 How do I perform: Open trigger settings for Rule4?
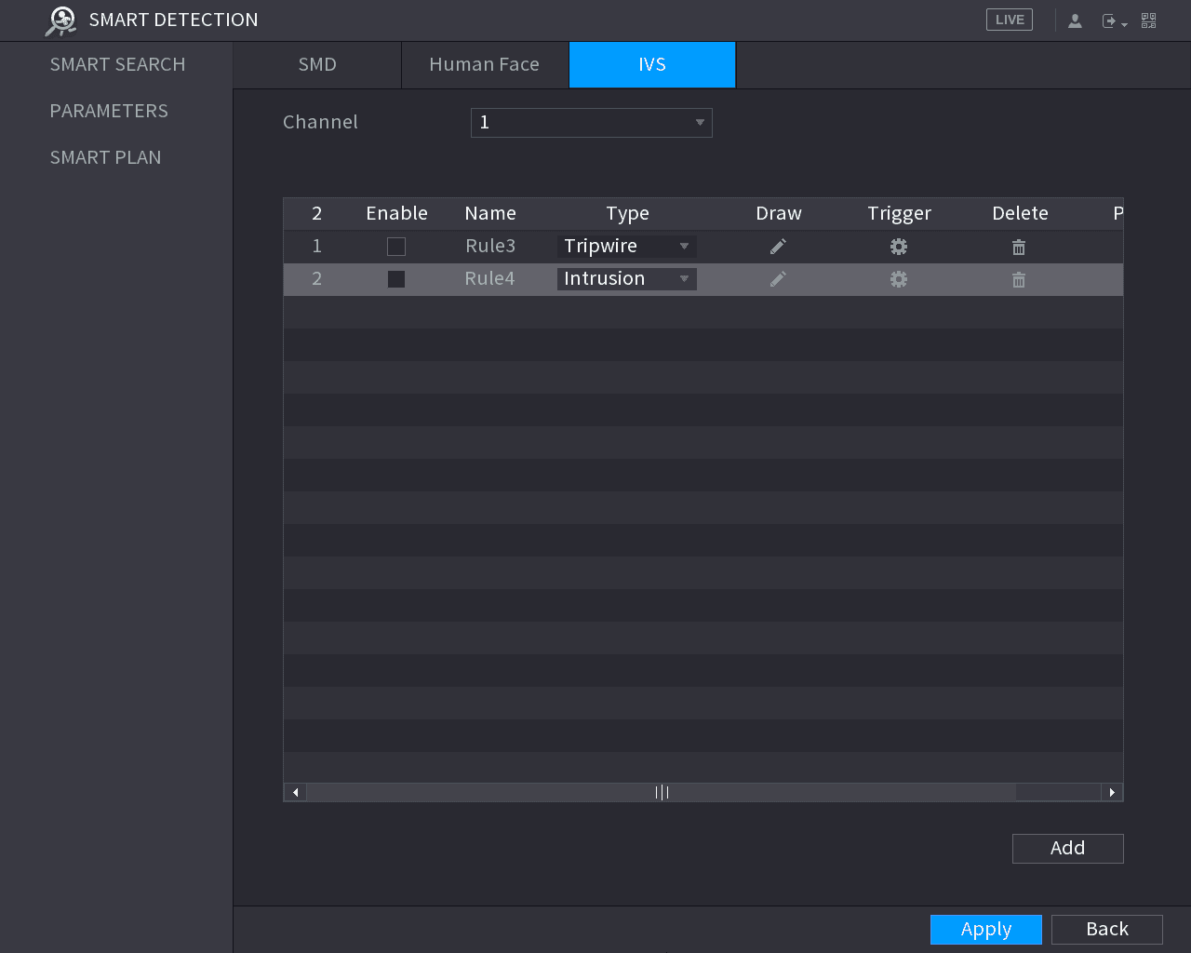coord(899,279)
